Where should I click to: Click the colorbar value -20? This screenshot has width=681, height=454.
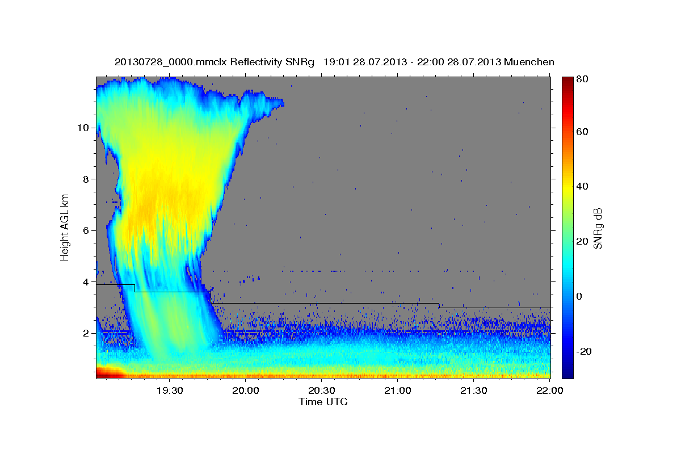pos(583,351)
